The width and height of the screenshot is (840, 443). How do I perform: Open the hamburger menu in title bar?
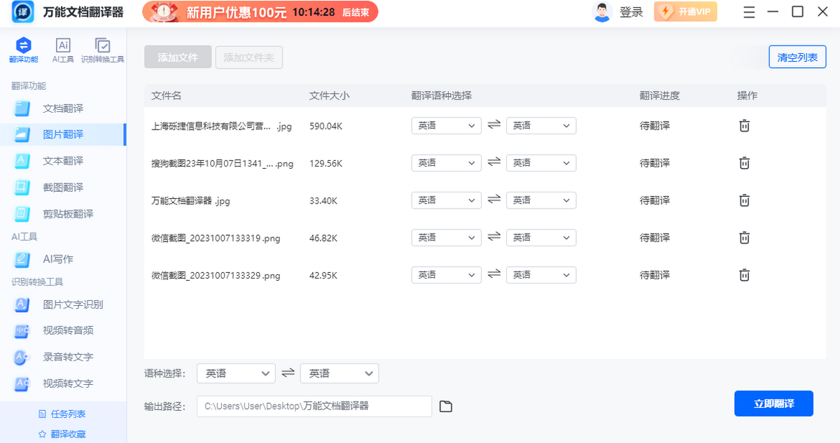pyautogui.click(x=749, y=12)
